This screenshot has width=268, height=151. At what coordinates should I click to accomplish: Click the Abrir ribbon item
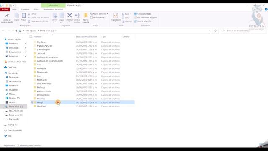[x=126, y=14]
